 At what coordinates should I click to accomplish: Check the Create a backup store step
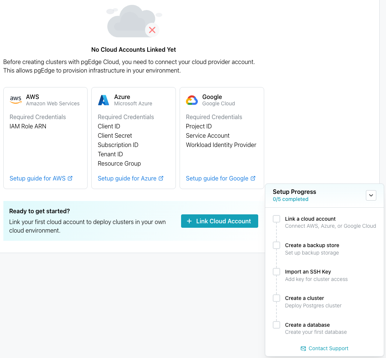[276, 245]
